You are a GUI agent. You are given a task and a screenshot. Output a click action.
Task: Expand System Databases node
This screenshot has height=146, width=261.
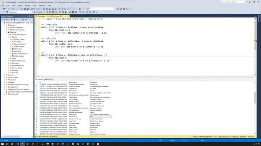pos(7,28)
